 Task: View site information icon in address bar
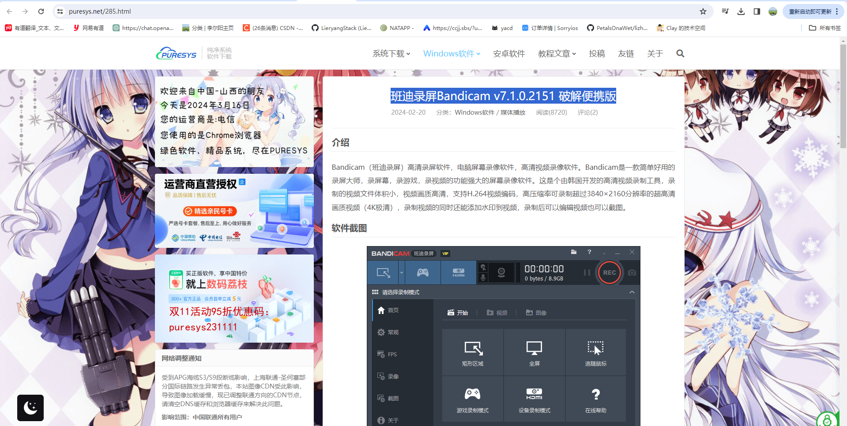[60, 11]
